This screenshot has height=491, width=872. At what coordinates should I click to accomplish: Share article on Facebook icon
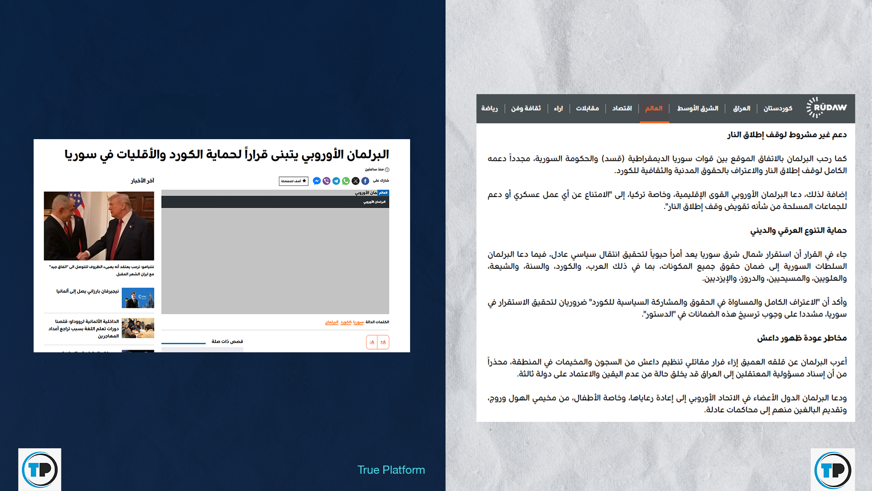(365, 181)
